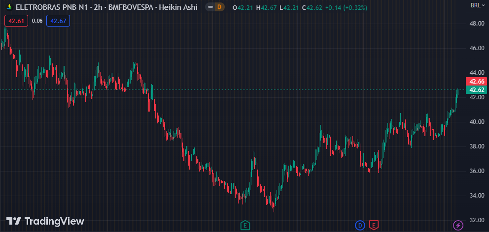This screenshot has width=489, height=232.
Task: Click the green E earnings marker
Action: point(245,225)
